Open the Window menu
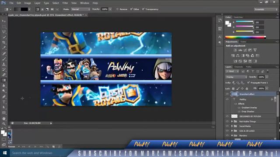 pyautogui.click(x=84, y=3)
